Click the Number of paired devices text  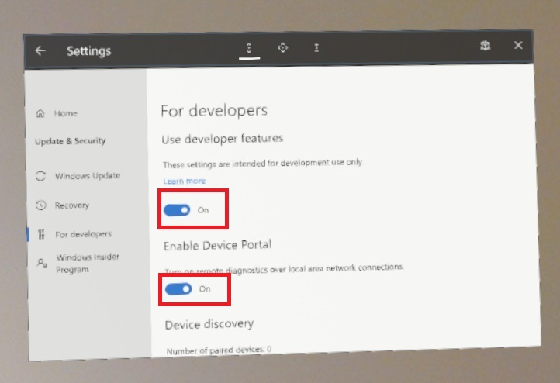(x=219, y=350)
